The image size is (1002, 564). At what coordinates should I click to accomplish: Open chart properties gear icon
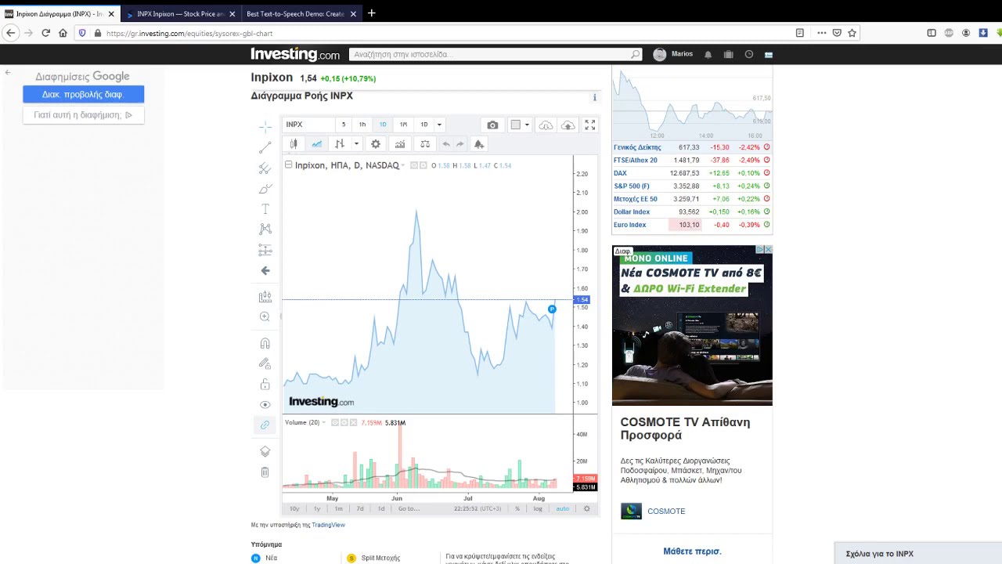point(376,144)
